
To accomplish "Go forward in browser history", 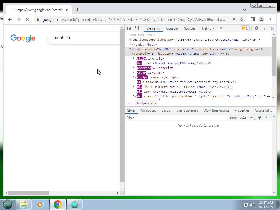I will tap(19, 19).
